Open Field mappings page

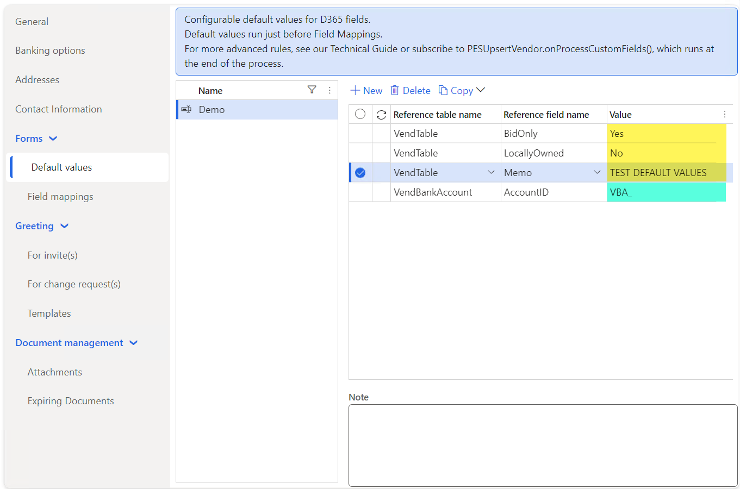click(x=60, y=197)
